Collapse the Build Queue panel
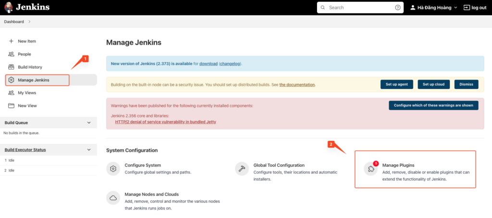This screenshot has width=492, height=218. 89,123
